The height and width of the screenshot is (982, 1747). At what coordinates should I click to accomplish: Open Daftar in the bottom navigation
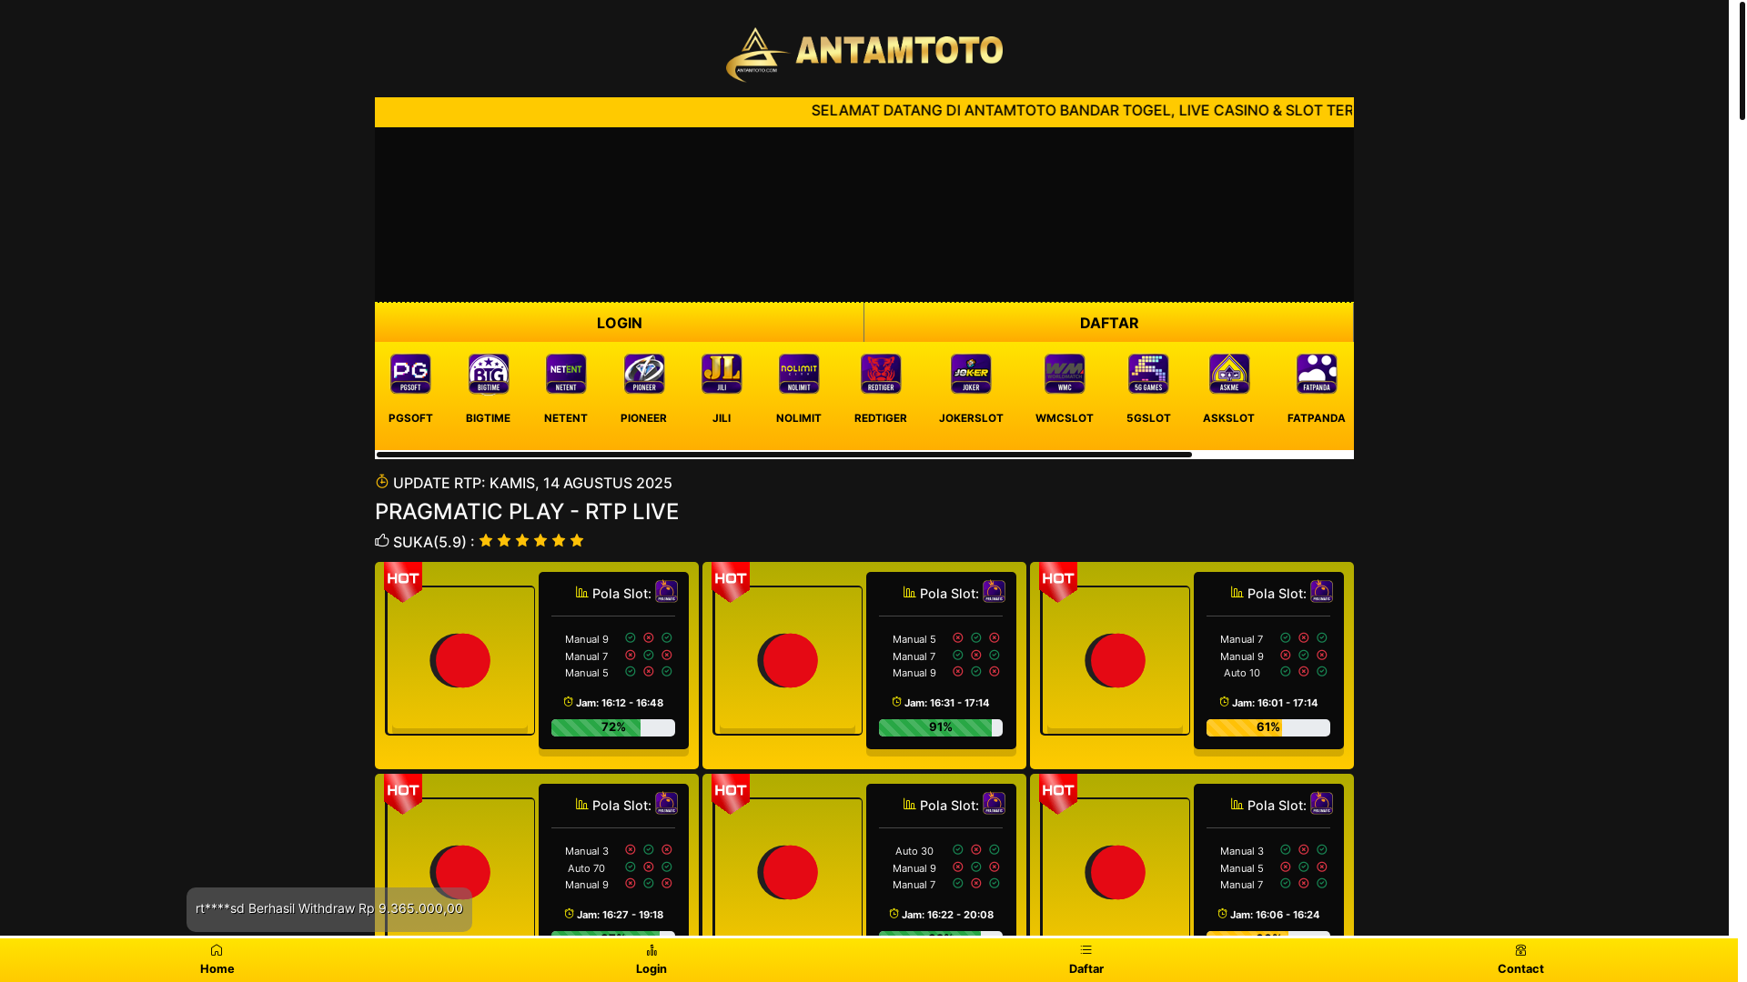(x=1086, y=959)
